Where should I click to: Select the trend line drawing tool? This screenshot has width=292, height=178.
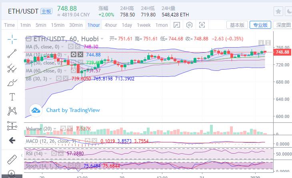[12, 54]
